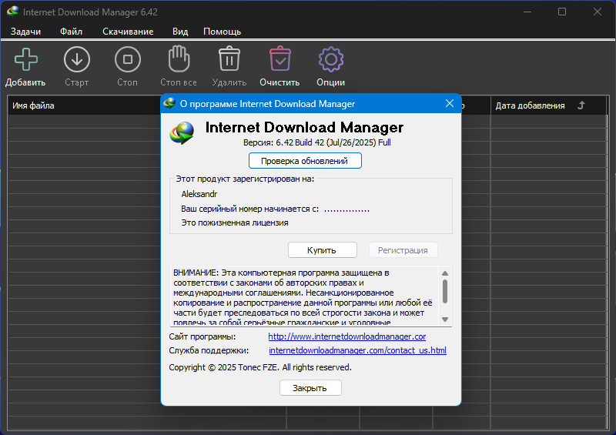Click the Удалить trash can icon
Image resolution: width=616 pixels, height=435 pixels.
(x=229, y=59)
